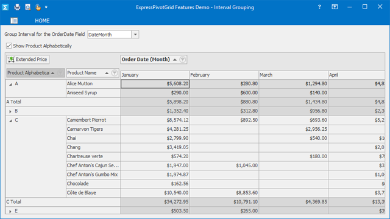390x219 pixels.
Task: Expand the E product group
Action: (x=10, y=212)
